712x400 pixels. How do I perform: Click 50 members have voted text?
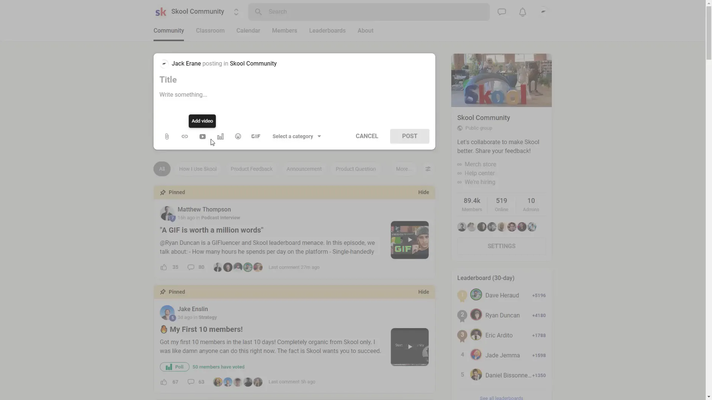pos(218,367)
